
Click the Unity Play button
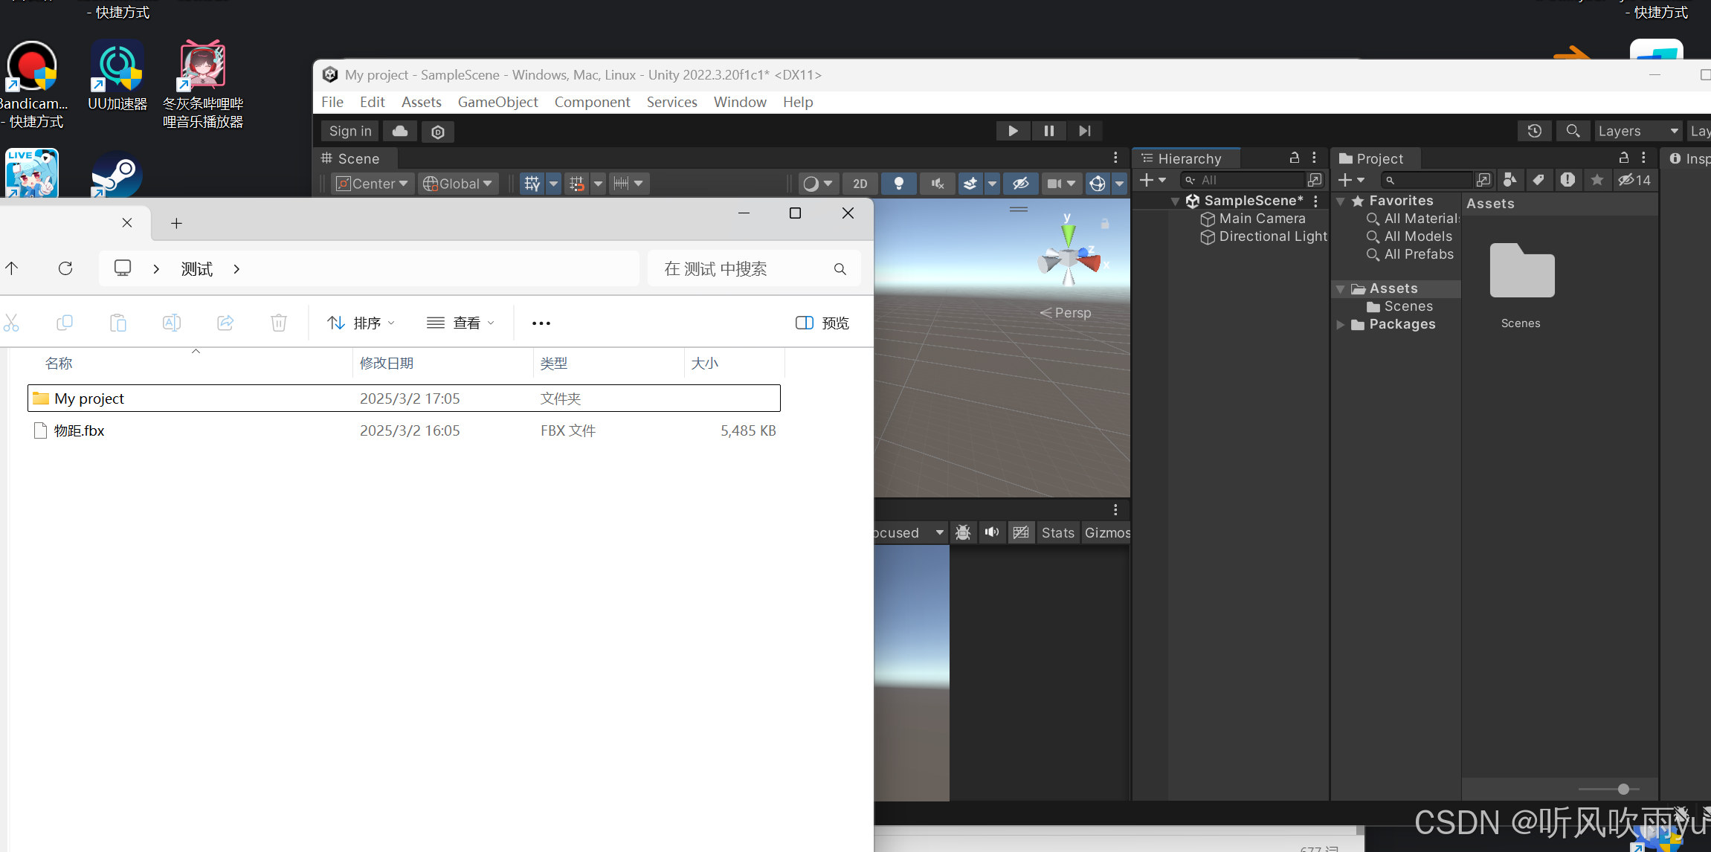coord(1012,131)
